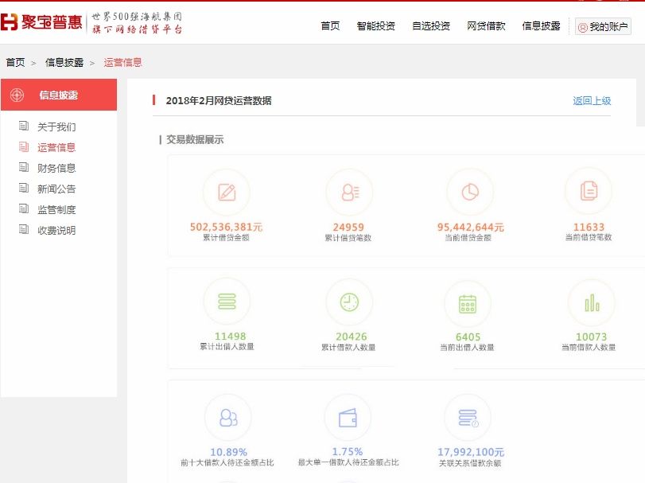Click the 前十大借款人 users icon
The width and height of the screenshot is (645, 483).
coord(228,417)
